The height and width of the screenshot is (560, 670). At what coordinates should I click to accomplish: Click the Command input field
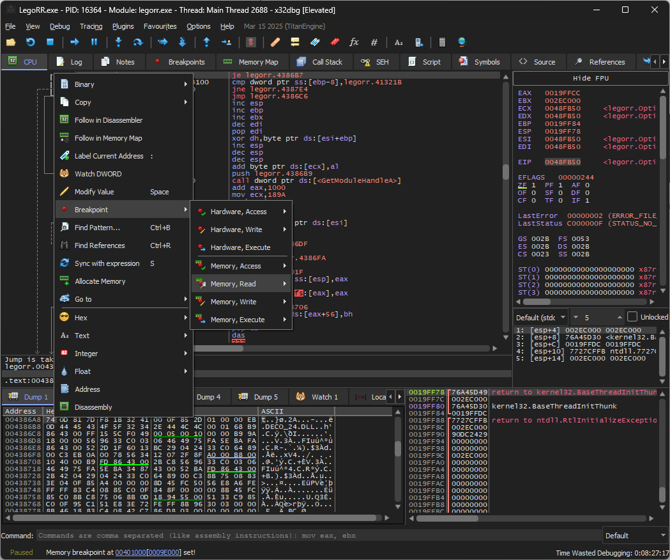319,536
